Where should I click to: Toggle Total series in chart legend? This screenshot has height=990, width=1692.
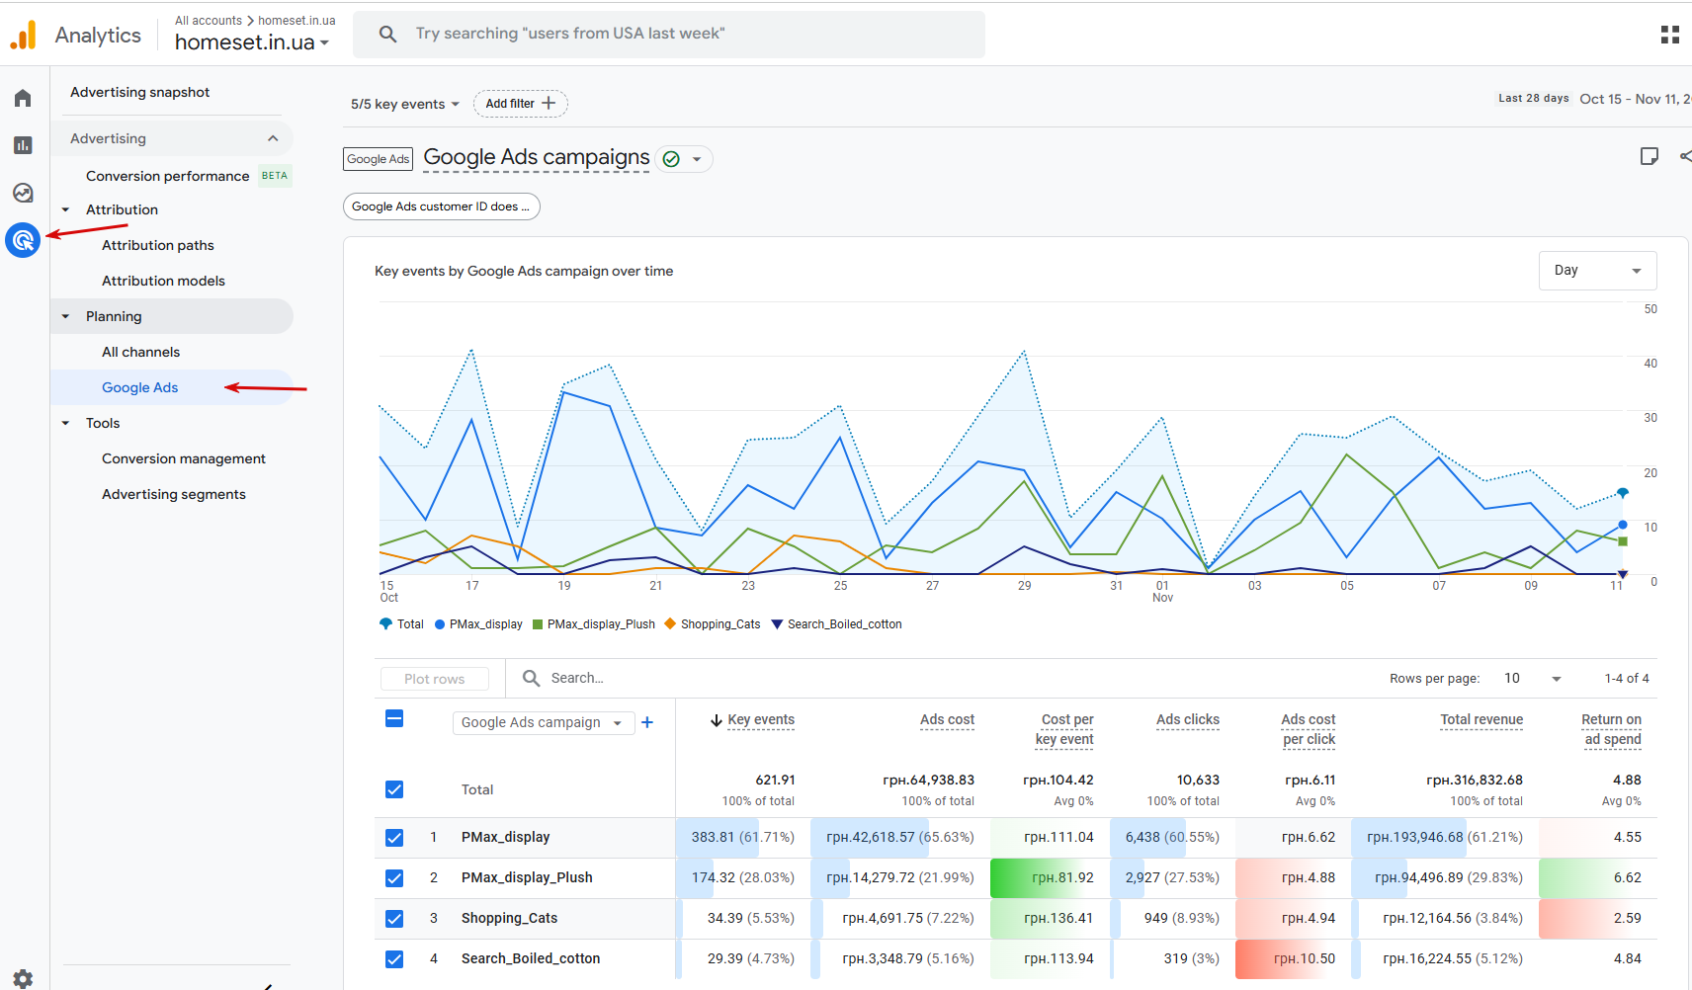coord(401,624)
